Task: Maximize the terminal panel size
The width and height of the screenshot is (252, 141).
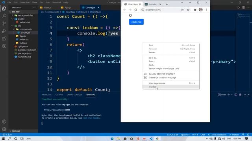Action: coord(245,95)
